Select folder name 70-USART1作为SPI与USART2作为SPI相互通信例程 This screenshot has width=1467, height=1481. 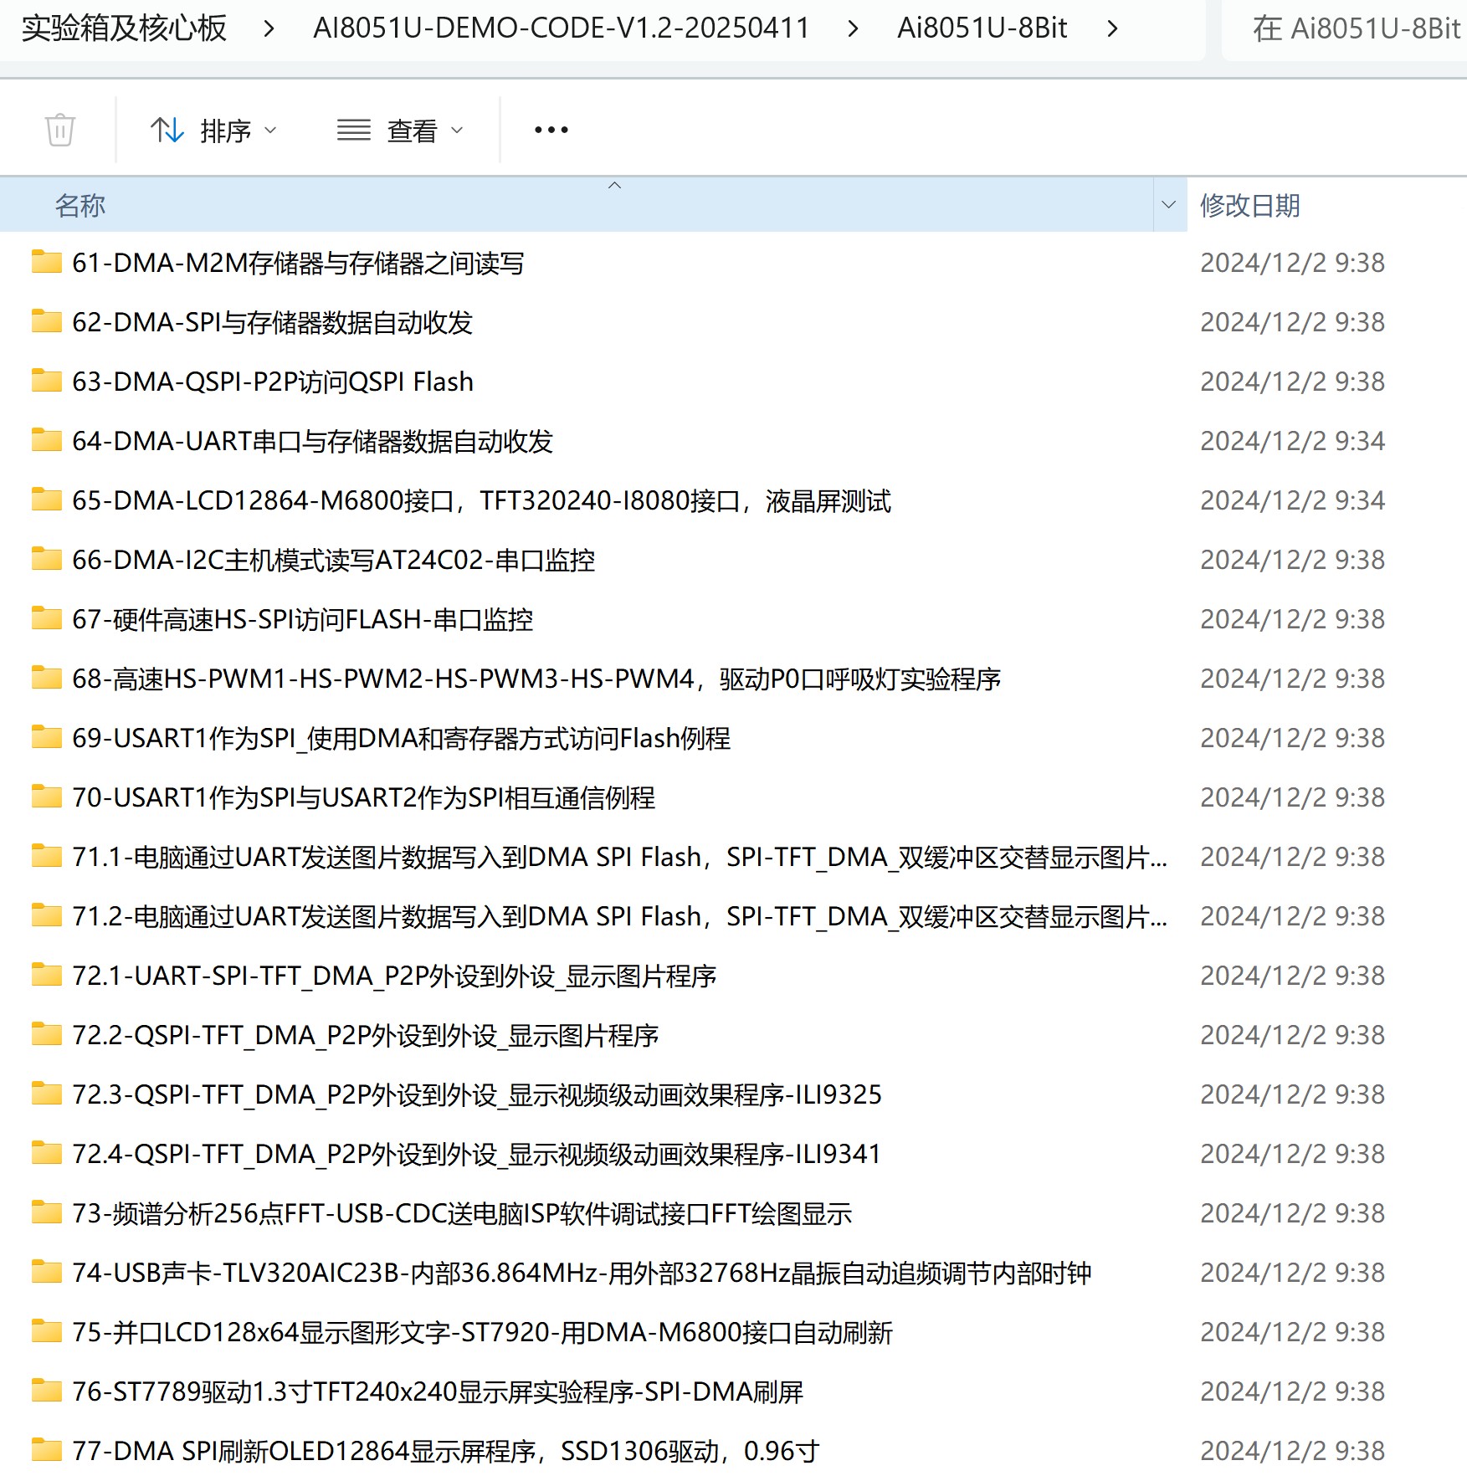tap(364, 798)
